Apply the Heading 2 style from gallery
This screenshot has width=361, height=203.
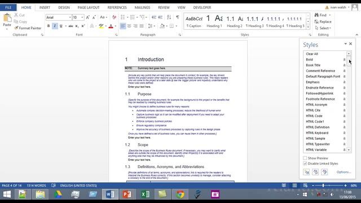pyautogui.click(x=235, y=21)
